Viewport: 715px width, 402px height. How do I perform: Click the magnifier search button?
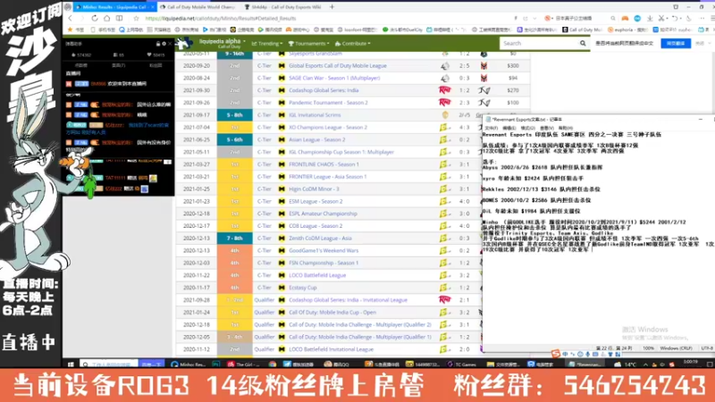[x=583, y=43]
